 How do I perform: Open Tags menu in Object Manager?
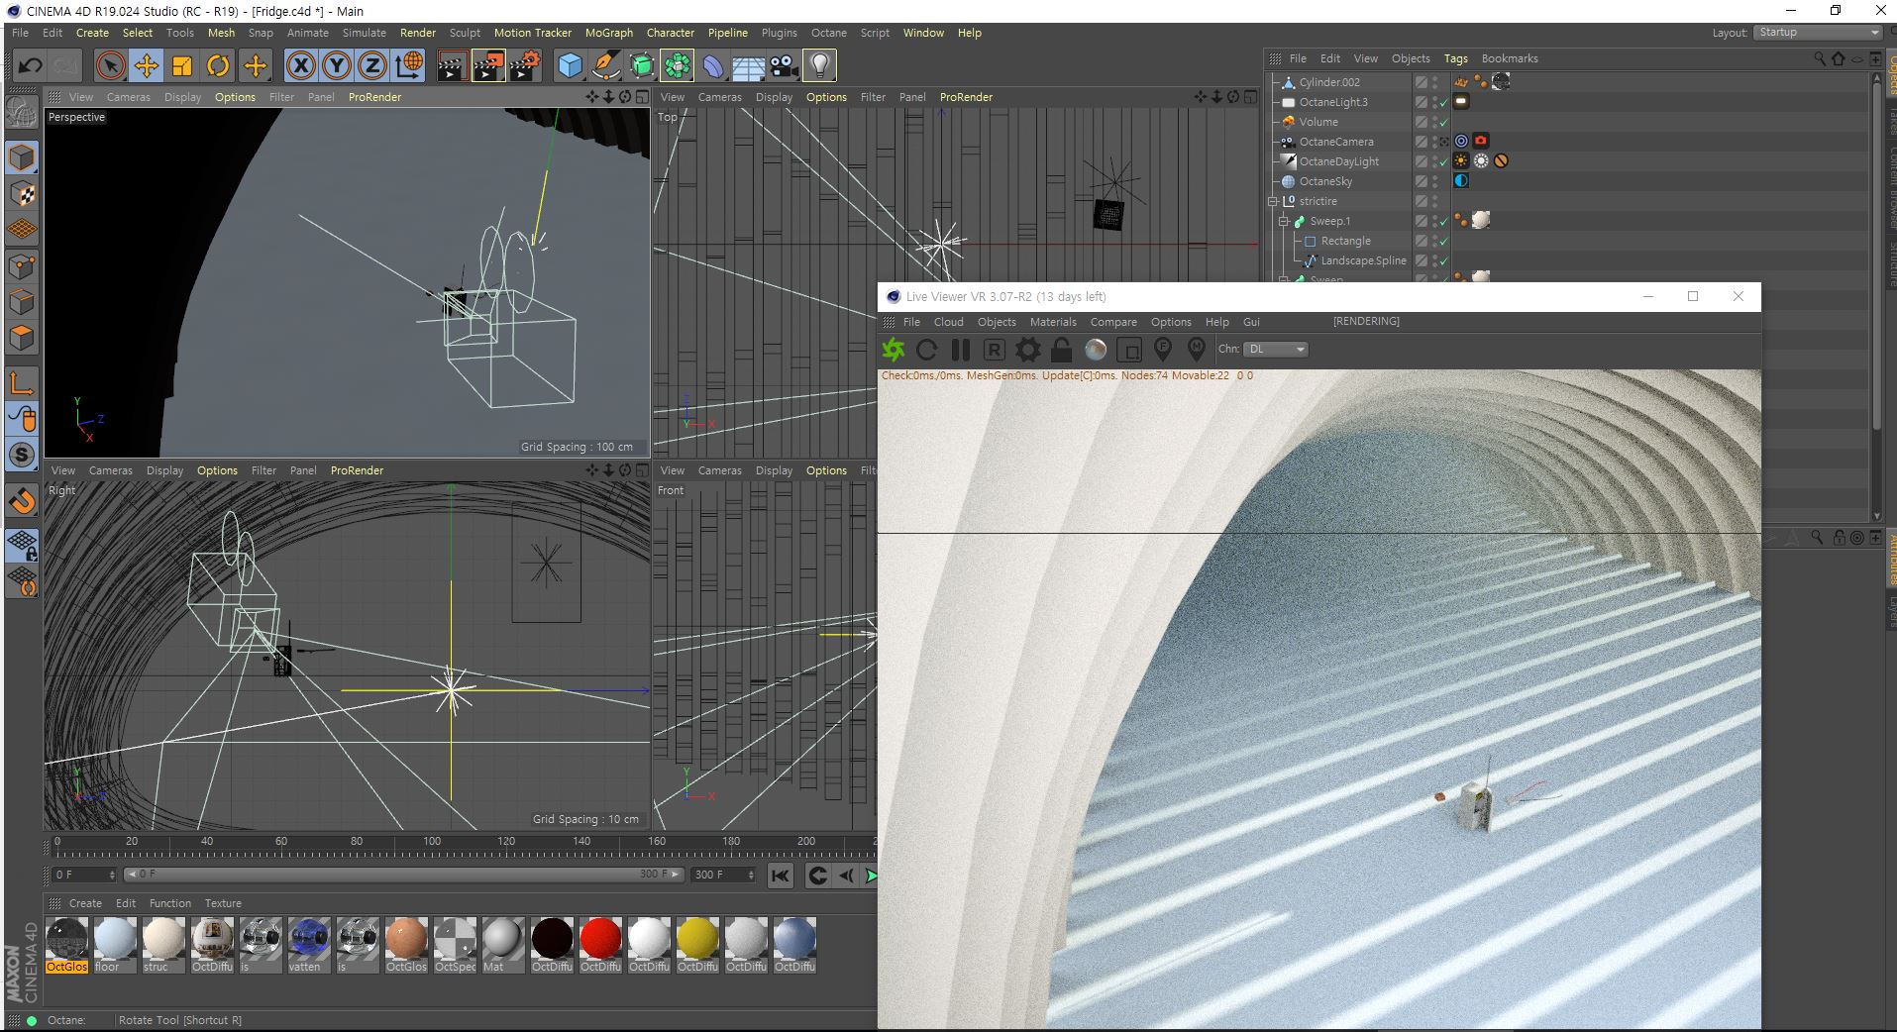(x=1455, y=58)
